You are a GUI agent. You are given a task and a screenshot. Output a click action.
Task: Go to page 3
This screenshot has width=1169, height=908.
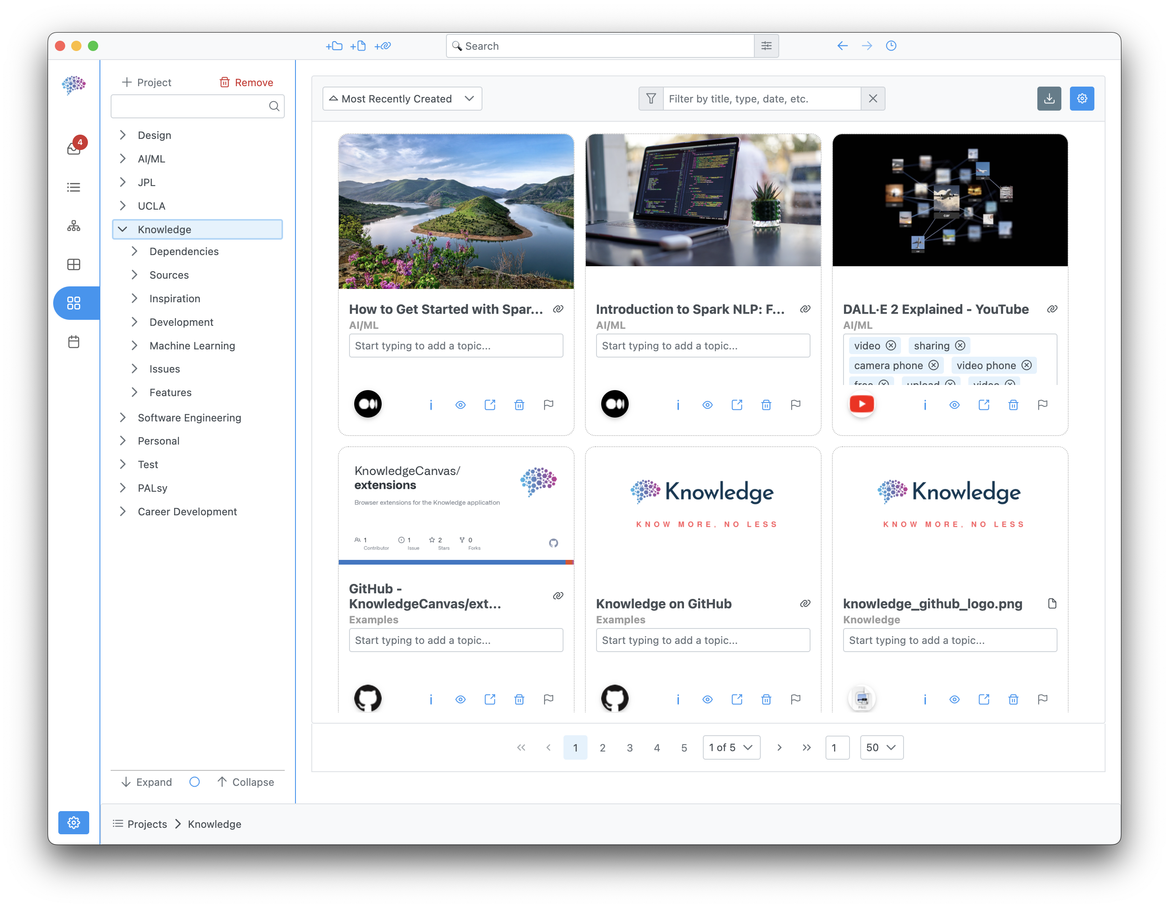coord(630,748)
